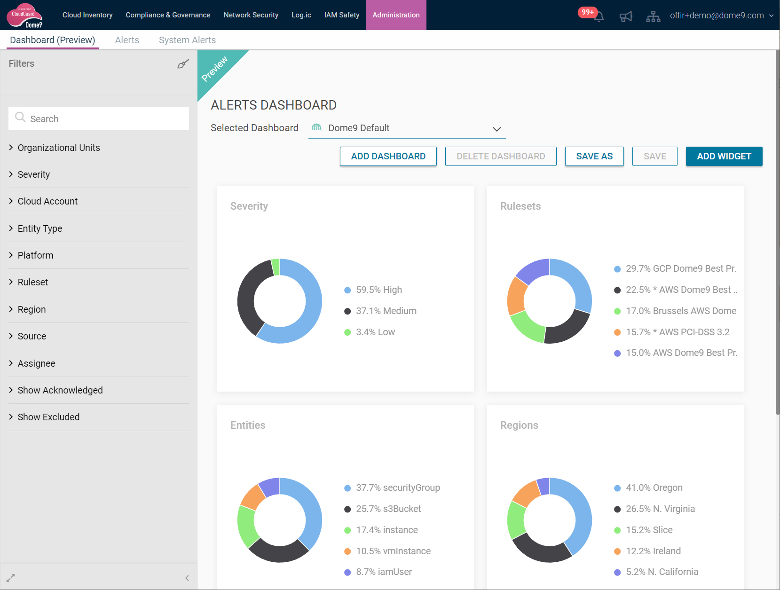
Task: Click the Entities donut chart
Action: [x=280, y=520]
